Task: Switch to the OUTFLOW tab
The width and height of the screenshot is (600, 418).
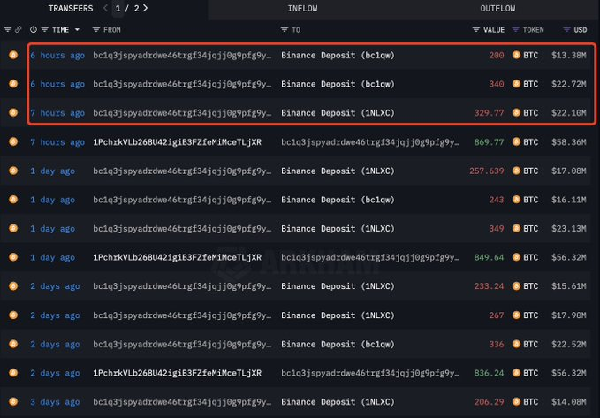Action: 497,9
